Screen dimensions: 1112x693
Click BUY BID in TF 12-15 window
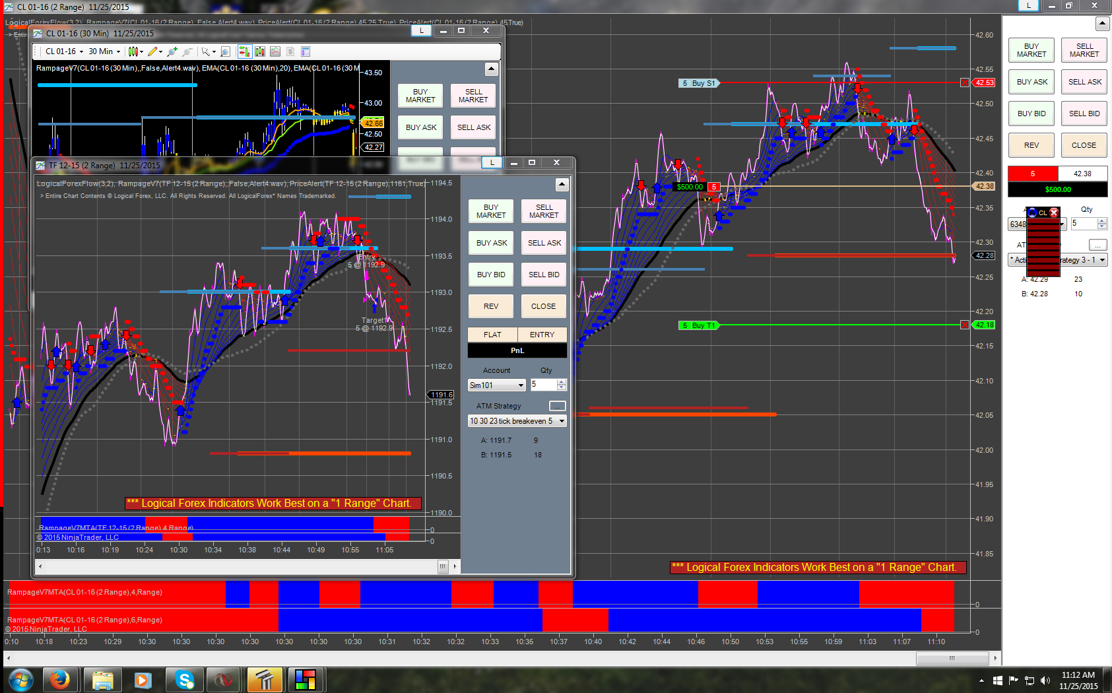[491, 275]
